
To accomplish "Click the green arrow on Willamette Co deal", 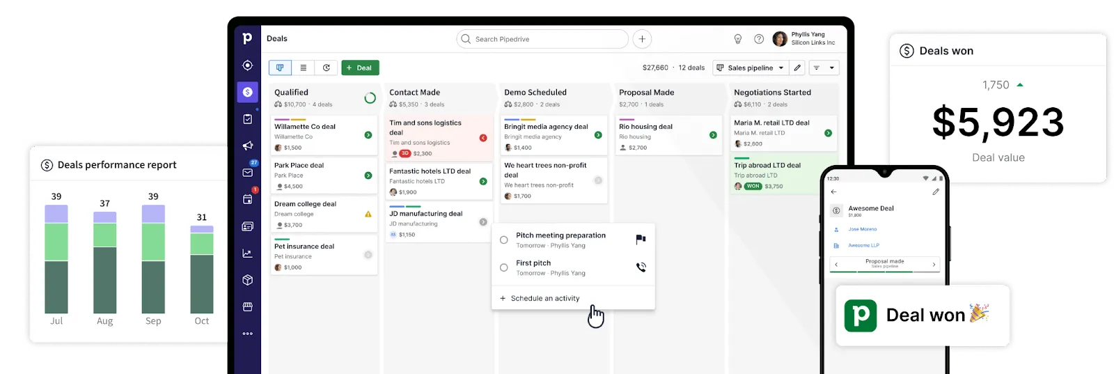I will (x=368, y=135).
